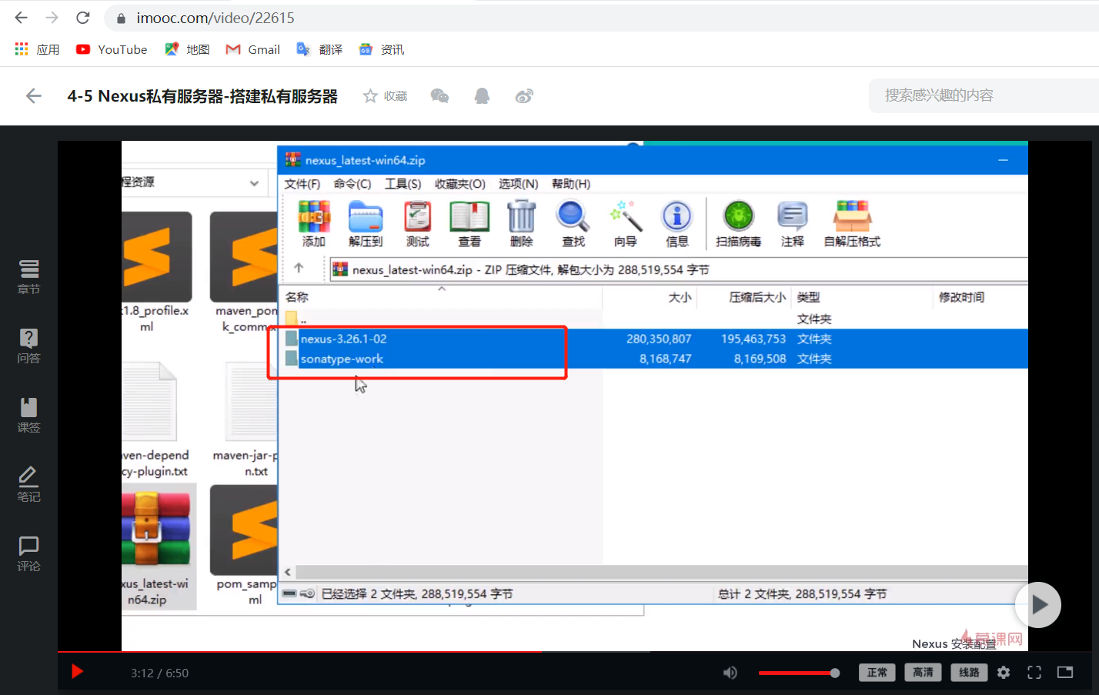Screen dimensions: 1099x695
Task: Open the Gmail bookmark
Action: [x=252, y=49]
